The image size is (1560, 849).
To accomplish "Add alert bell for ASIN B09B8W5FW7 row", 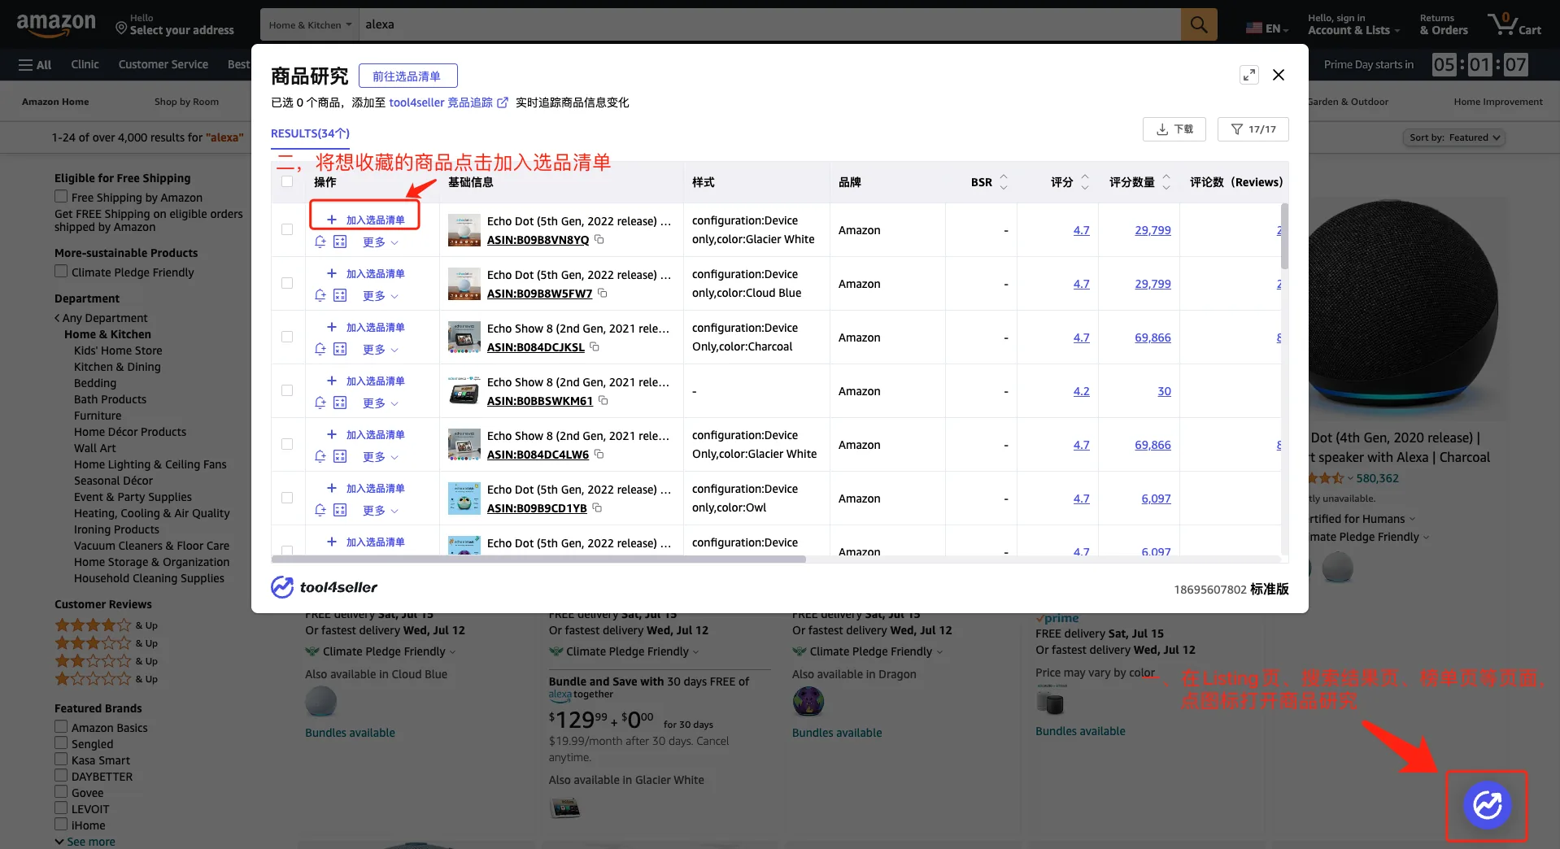I will pyautogui.click(x=320, y=296).
